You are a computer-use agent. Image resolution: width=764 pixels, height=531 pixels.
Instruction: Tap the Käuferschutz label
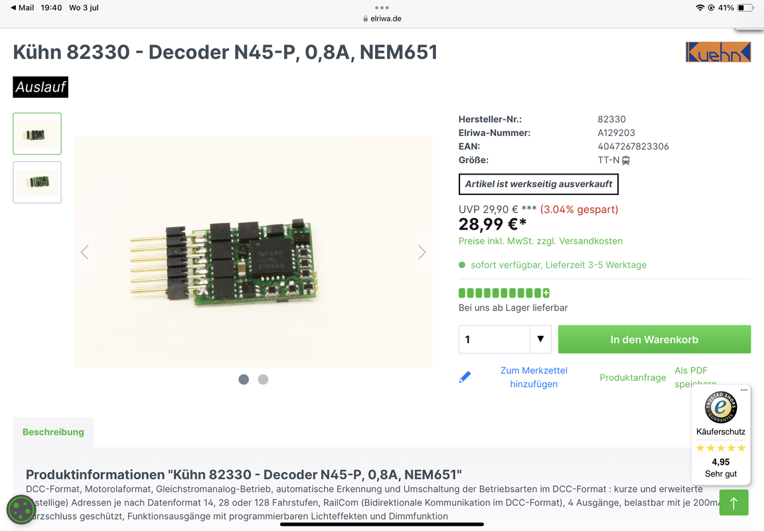point(721,431)
